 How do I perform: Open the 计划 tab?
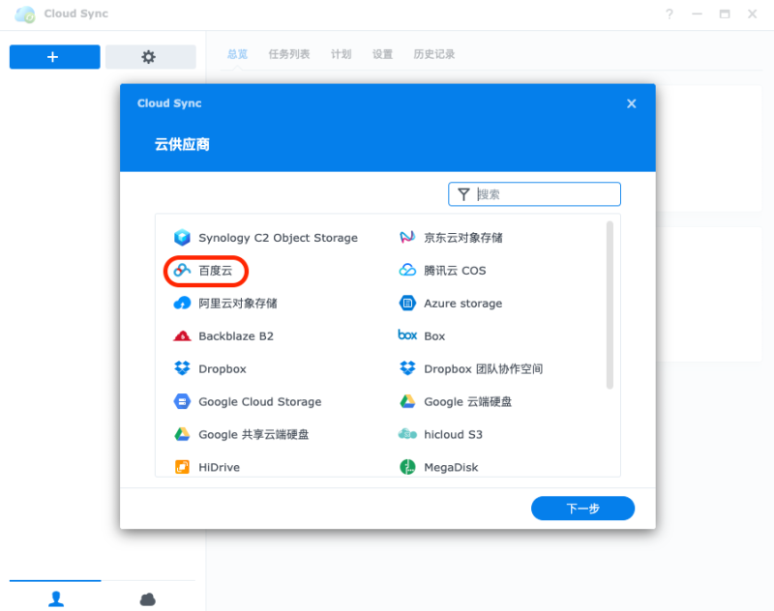click(x=342, y=54)
